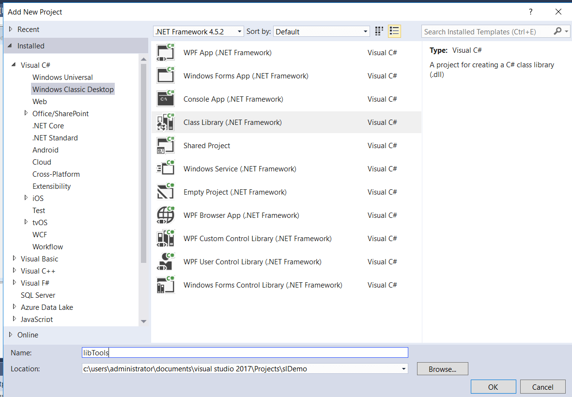This screenshot has height=397, width=572.
Task: Click the category tree scrollbar thumb
Action: tap(143, 163)
